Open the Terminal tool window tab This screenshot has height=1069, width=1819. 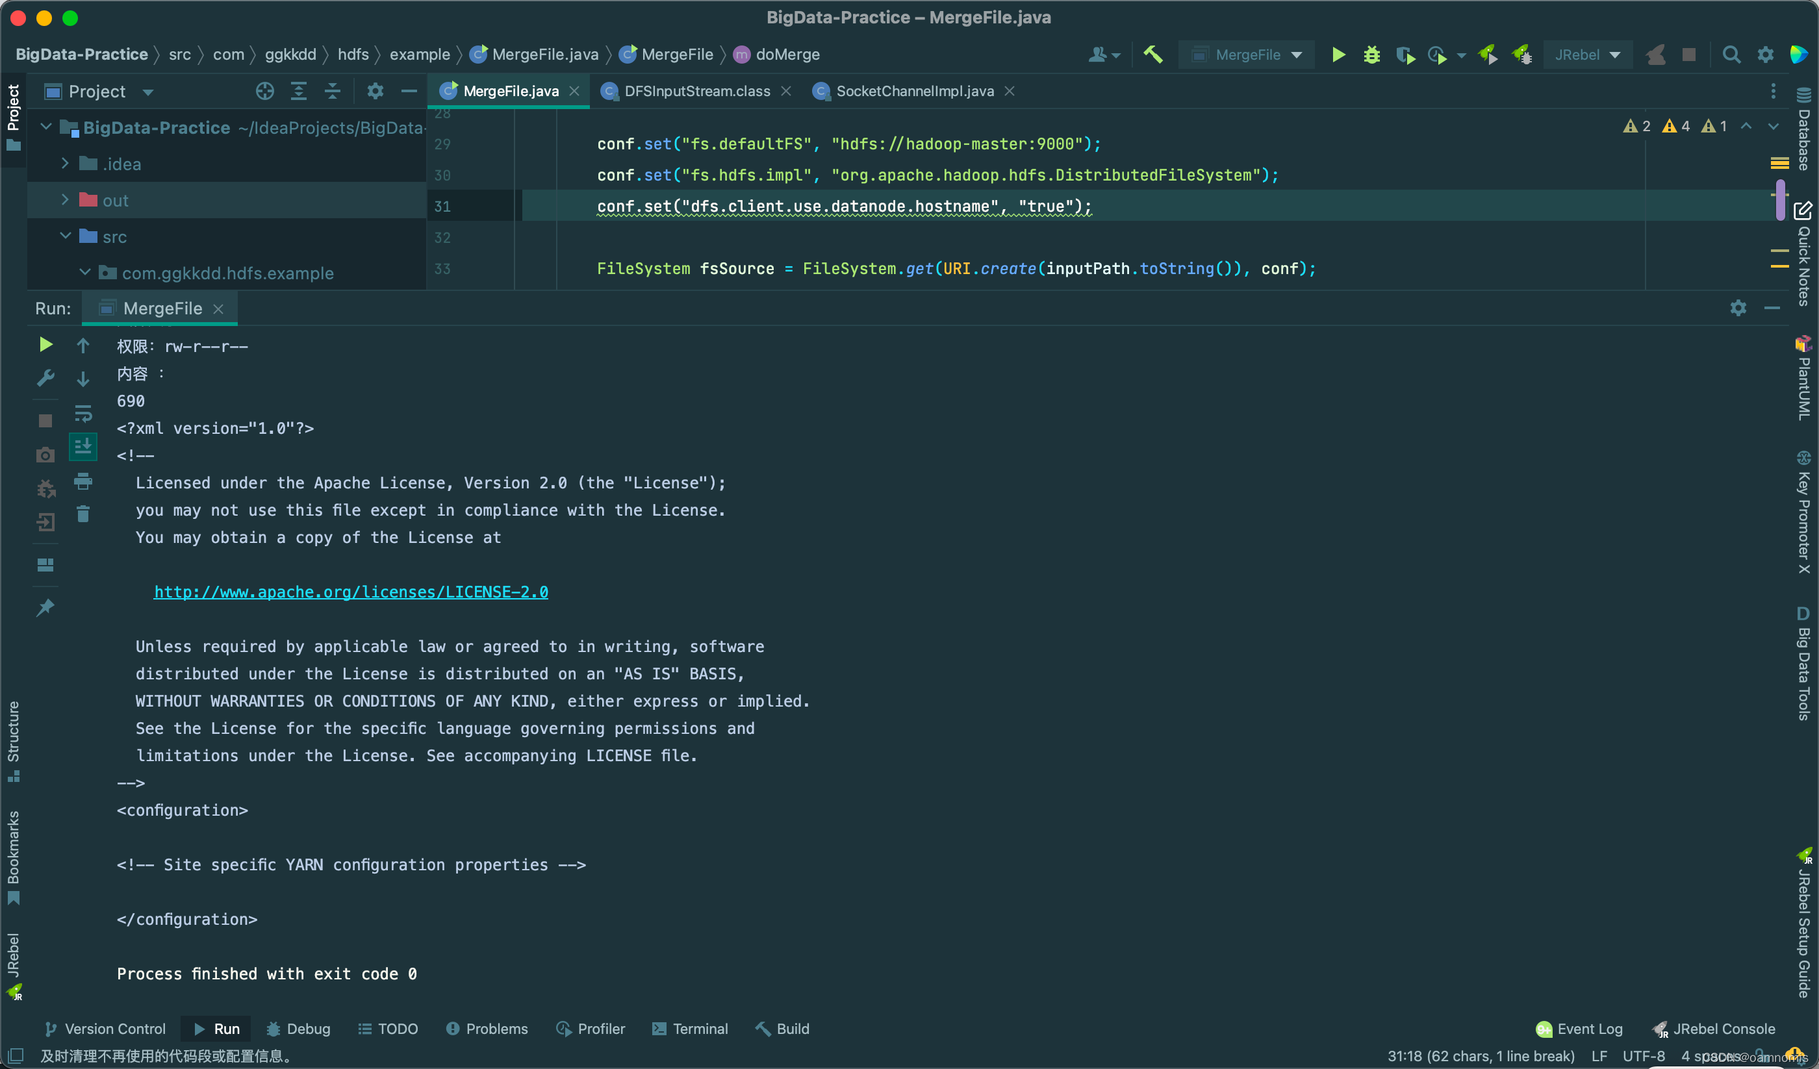coord(689,1029)
